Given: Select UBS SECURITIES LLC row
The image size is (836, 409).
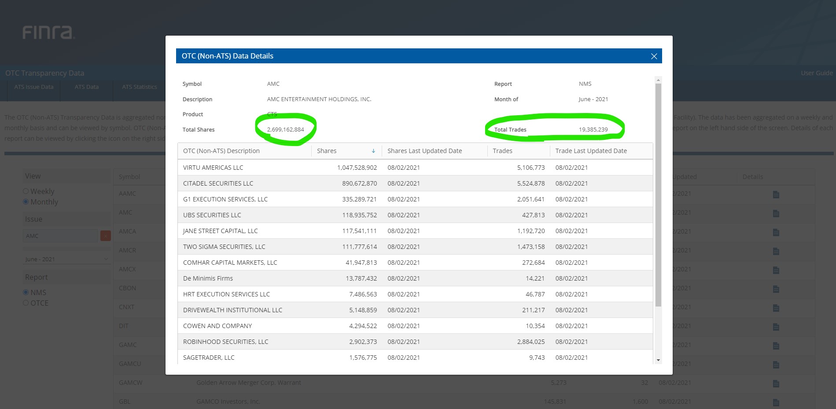Looking at the screenshot, I should click(x=415, y=215).
